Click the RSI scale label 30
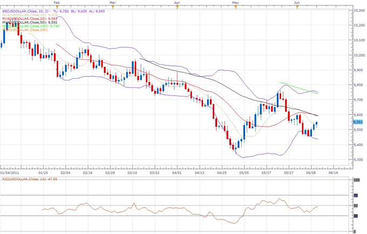The height and width of the screenshot is (234, 367). (356, 216)
